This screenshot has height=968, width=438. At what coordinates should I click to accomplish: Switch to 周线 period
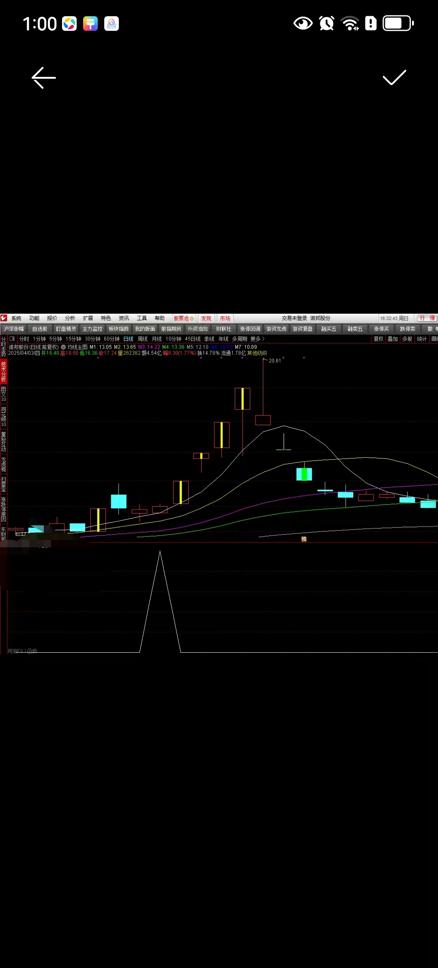pos(143,338)
